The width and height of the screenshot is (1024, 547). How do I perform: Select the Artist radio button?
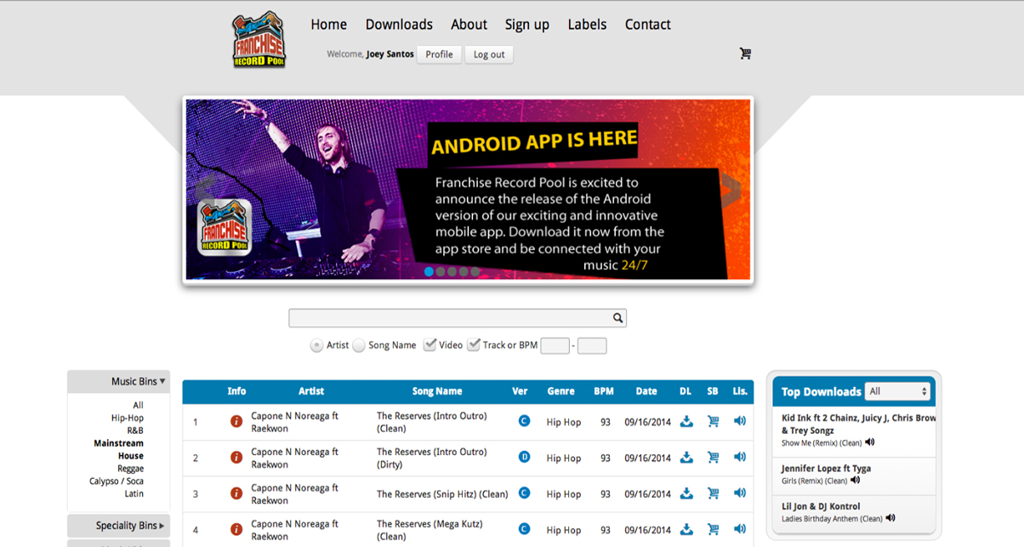click(316, 345)
